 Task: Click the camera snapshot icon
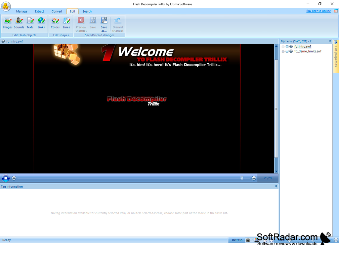[x=248, y=240]
